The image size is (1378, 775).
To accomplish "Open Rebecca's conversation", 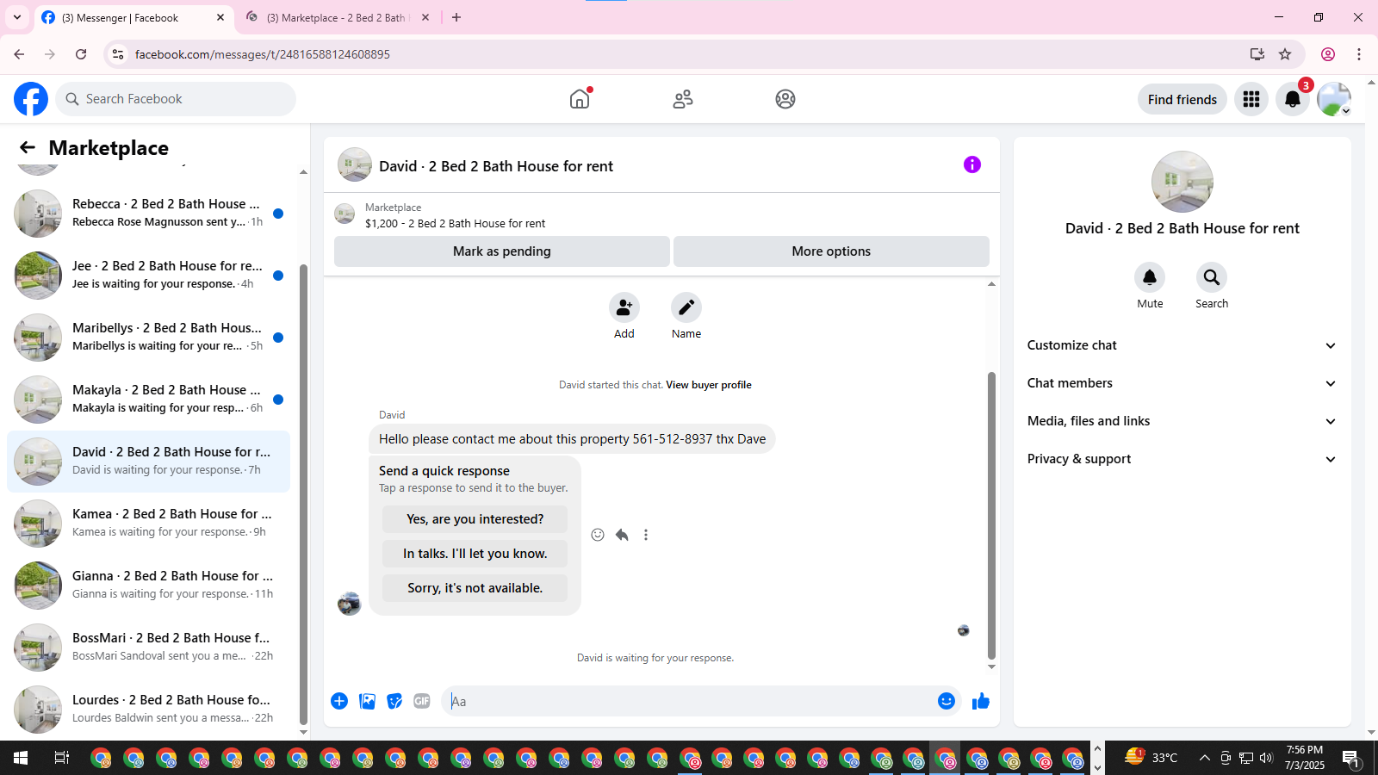I will pyautogui.click(x=148, y=213).
